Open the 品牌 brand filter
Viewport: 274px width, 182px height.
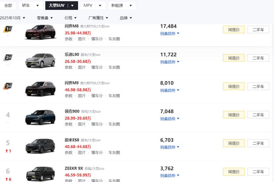(x=126, y=18)
